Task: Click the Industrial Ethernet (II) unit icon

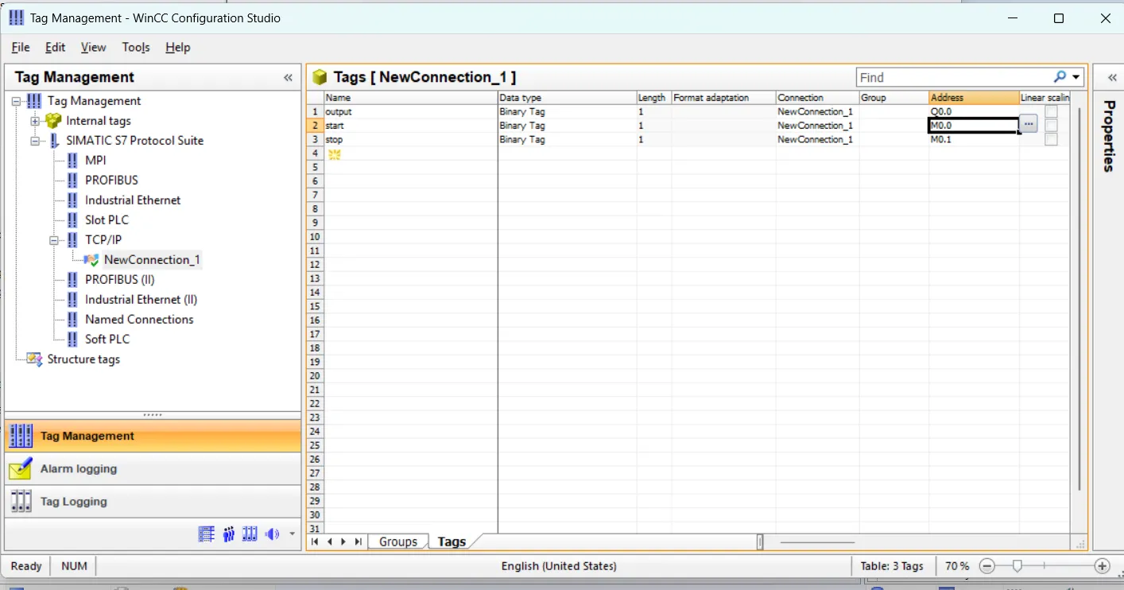Action: click(x=73, y=299)
